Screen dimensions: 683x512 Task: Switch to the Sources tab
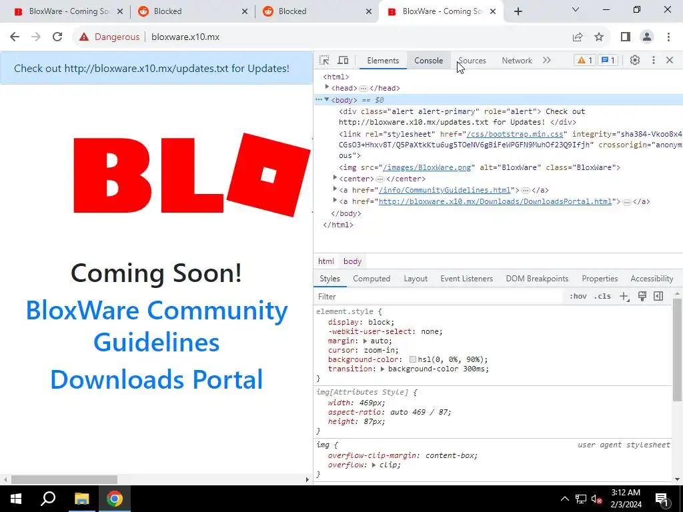[472, 61]
